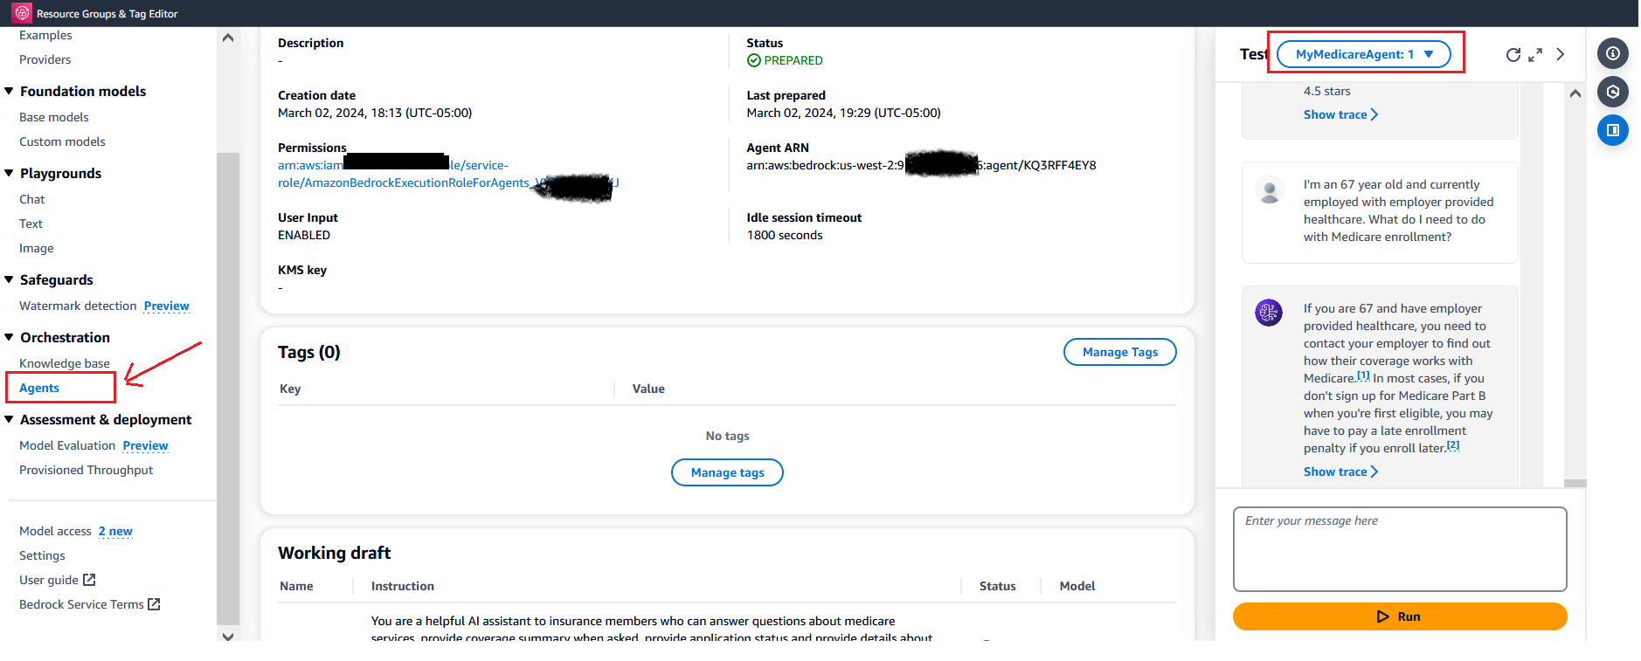Collapse the test panel with right chevron

pyautogui.click(x=1561, y=54)
